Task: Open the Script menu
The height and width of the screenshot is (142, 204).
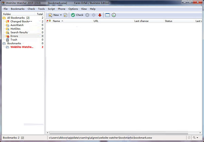Action: tap(51, 9)
